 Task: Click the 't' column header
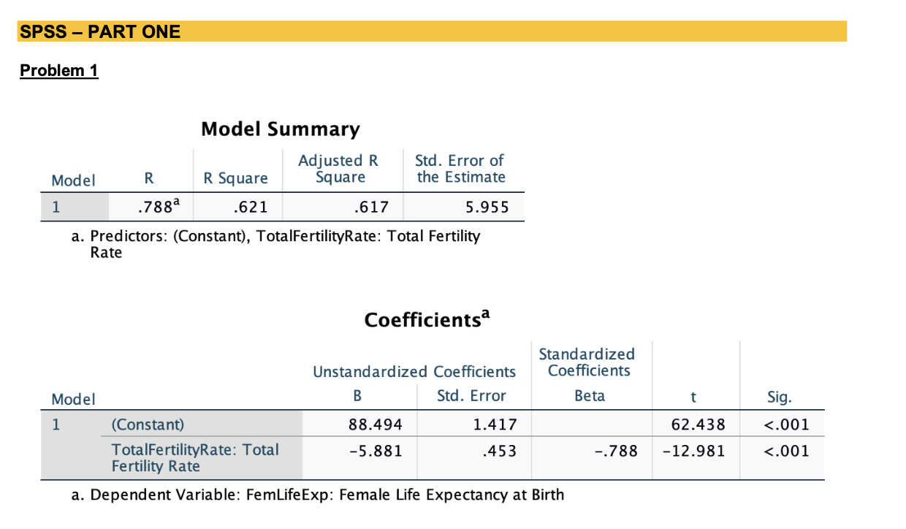(693, 397)
